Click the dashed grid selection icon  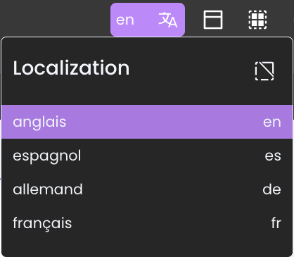click(x=257, y=20)
